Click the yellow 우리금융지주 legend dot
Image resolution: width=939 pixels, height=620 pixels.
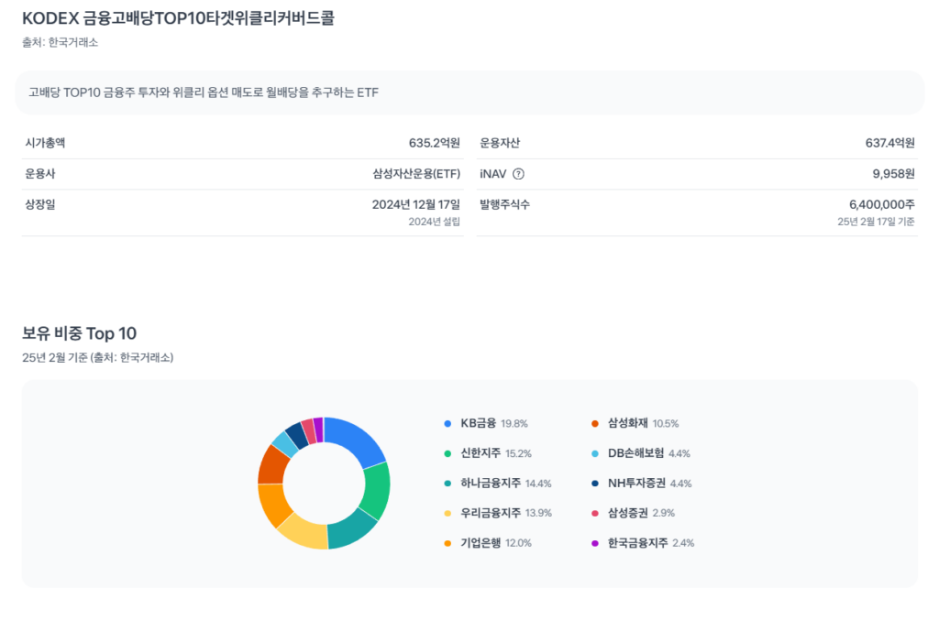[447, 513]
